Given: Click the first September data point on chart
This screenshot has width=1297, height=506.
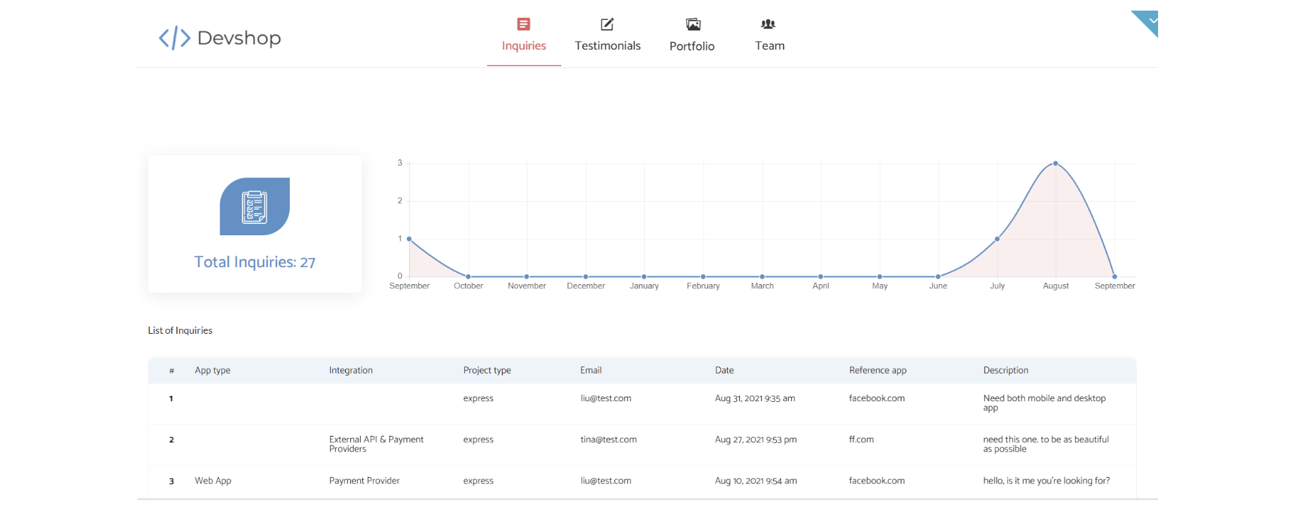Looking at the screenshot, I should tap(410, 239).
